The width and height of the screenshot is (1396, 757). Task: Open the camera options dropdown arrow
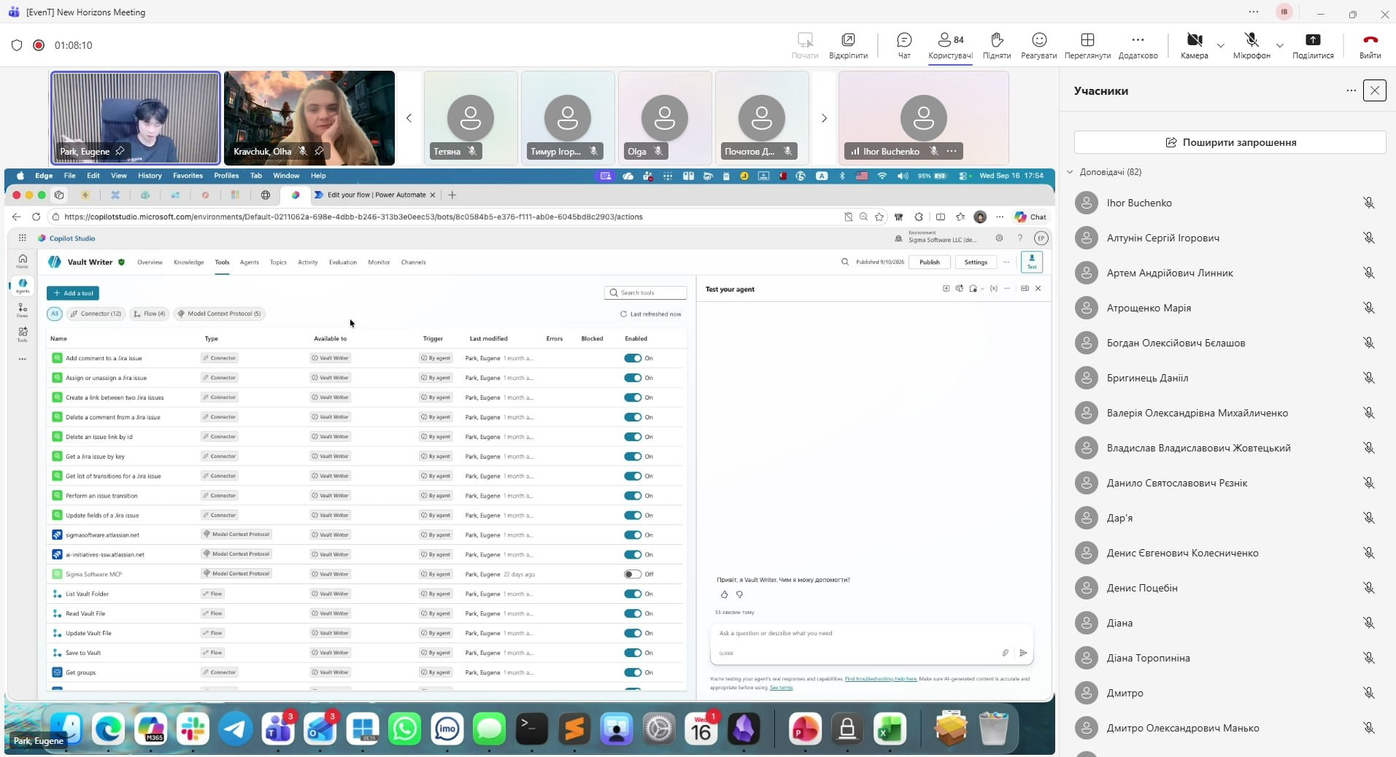click(x=1220, y=45)
